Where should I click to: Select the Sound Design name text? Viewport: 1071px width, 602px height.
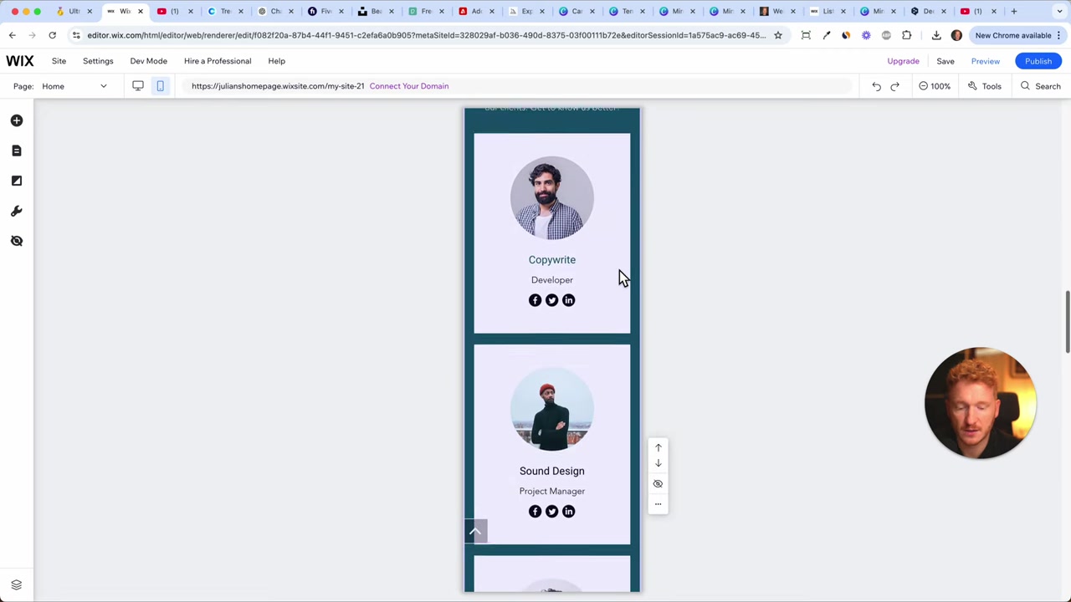(552, 471)
